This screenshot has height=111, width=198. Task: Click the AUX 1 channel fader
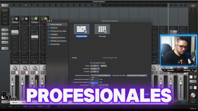pyautogui.click(x=171, y=82)
